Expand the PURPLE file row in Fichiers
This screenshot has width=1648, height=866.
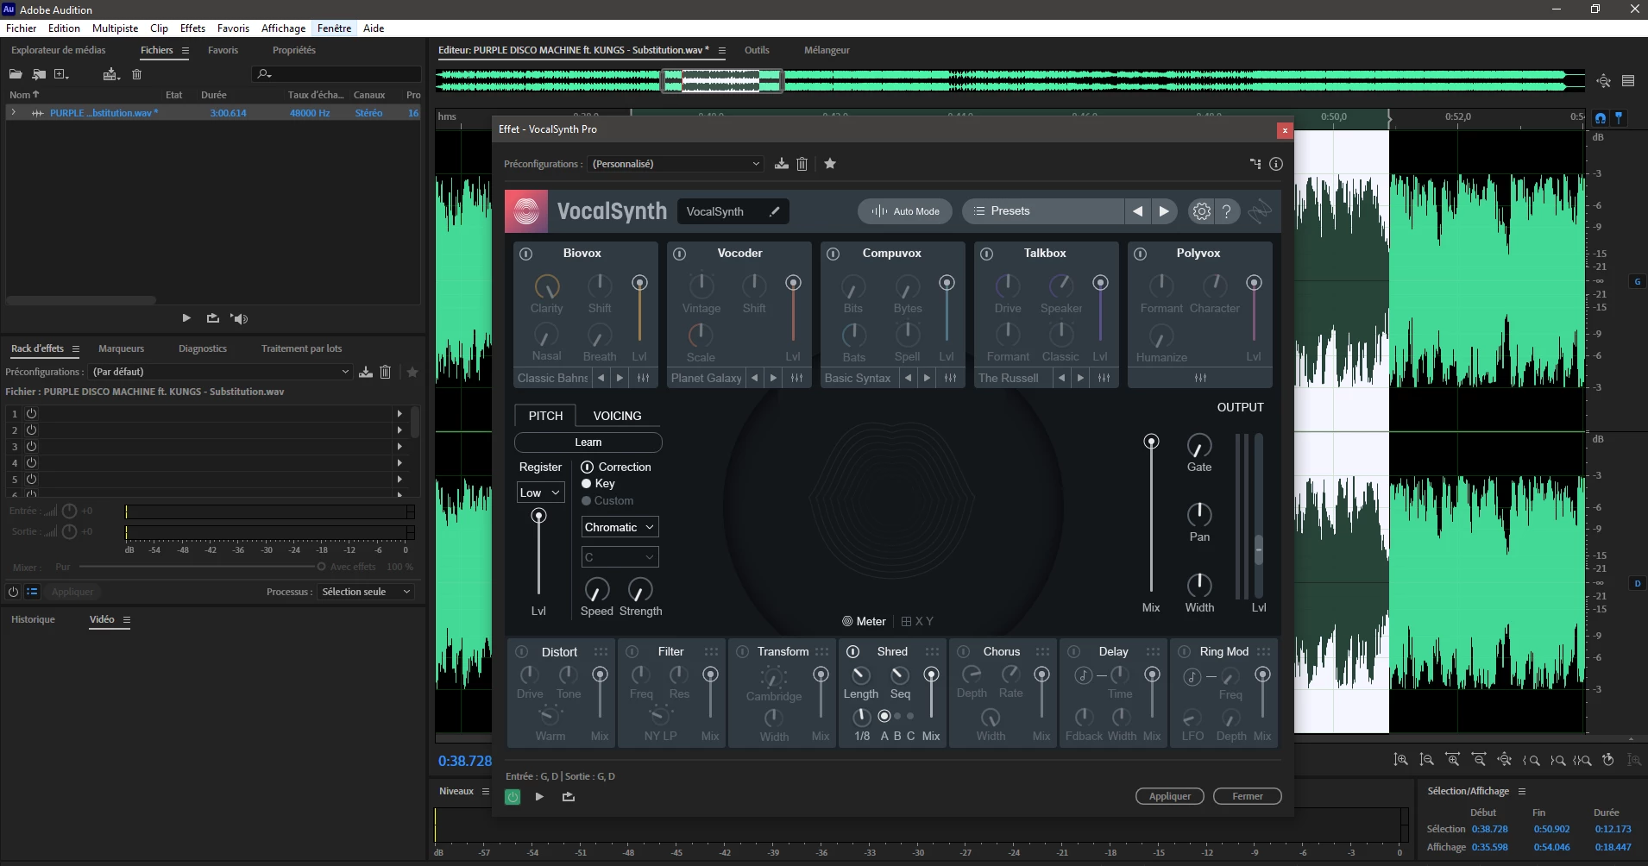tap(13, 113)
